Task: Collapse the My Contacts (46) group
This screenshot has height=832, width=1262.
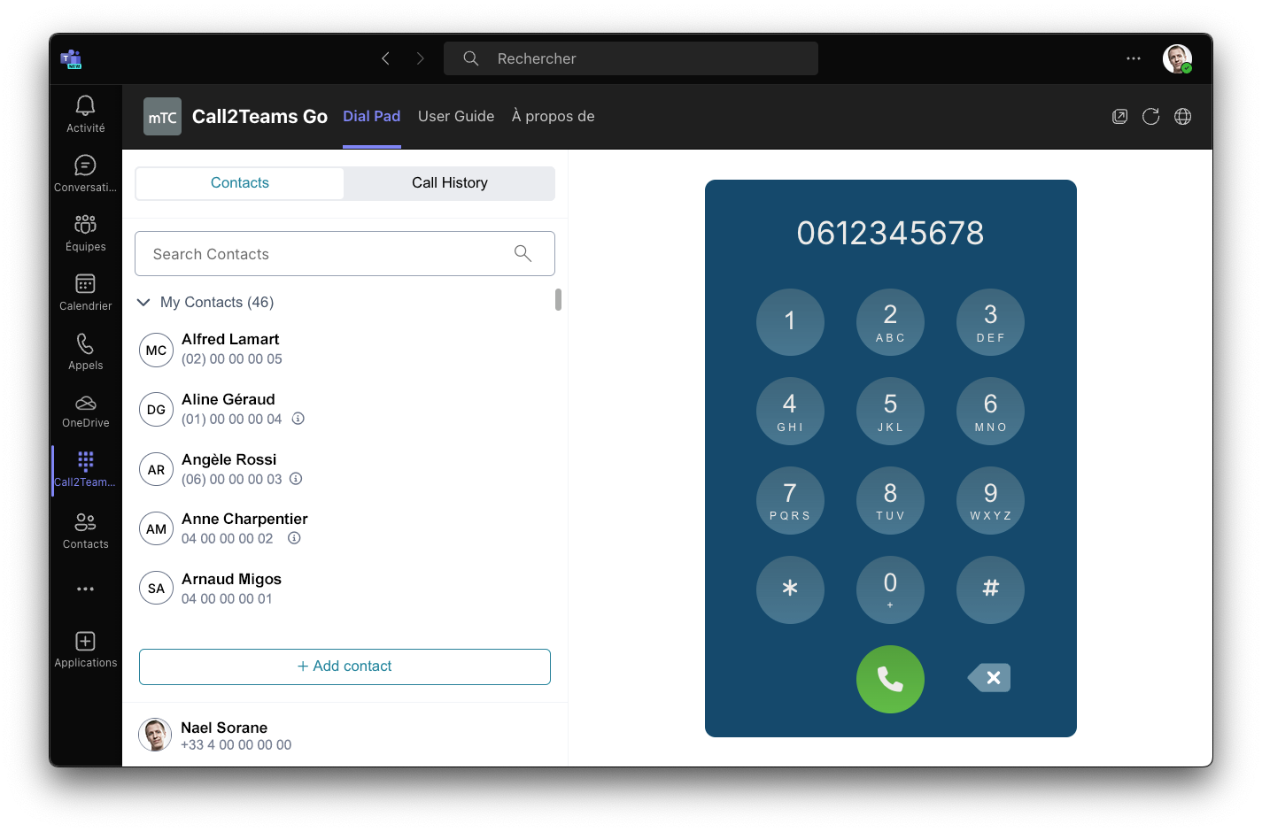Action: point(143,303)
